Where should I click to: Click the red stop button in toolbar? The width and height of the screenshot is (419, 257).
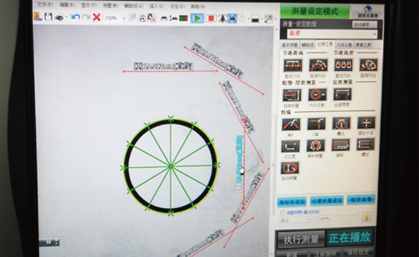[211, 18]
